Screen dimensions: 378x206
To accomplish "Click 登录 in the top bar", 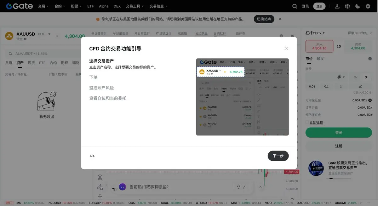I will (x=306, y=6).
